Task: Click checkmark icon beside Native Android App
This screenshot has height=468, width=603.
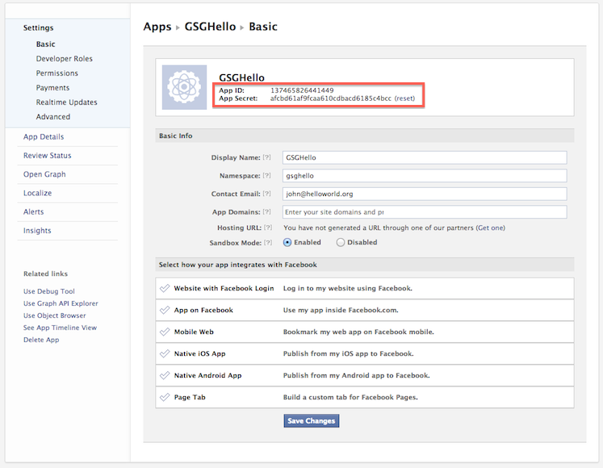Action: coord(165,375)
